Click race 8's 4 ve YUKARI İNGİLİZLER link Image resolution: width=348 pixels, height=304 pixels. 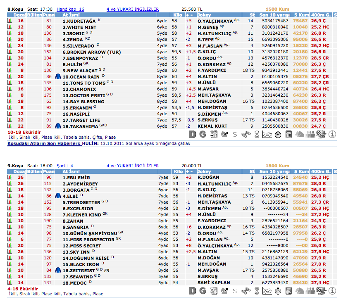pos(132,9)
